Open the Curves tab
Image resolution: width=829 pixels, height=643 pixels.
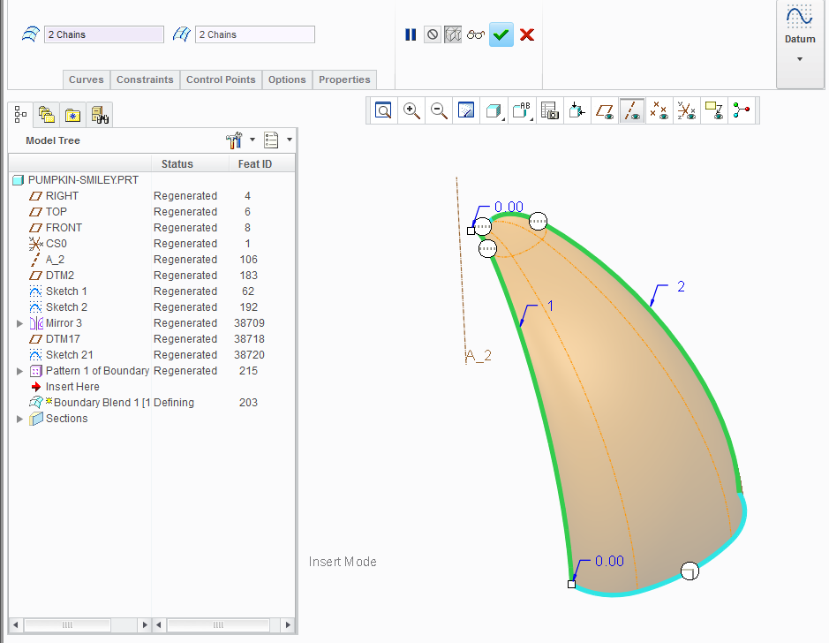(87, 79)
